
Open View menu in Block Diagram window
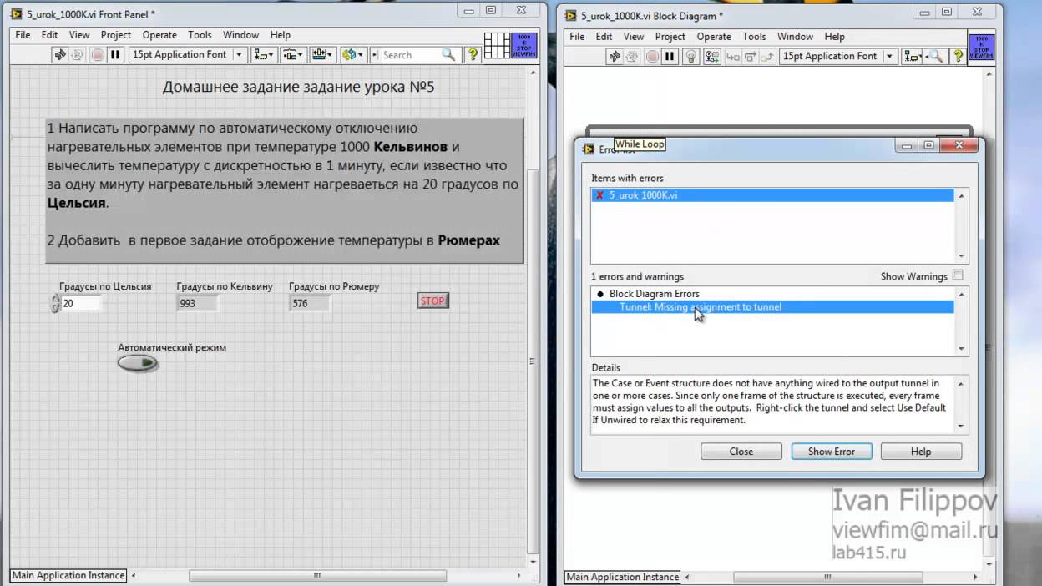634,37
